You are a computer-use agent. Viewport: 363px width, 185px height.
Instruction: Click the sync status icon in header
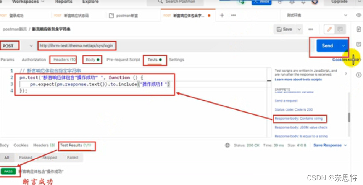click(x=242, y=2)
